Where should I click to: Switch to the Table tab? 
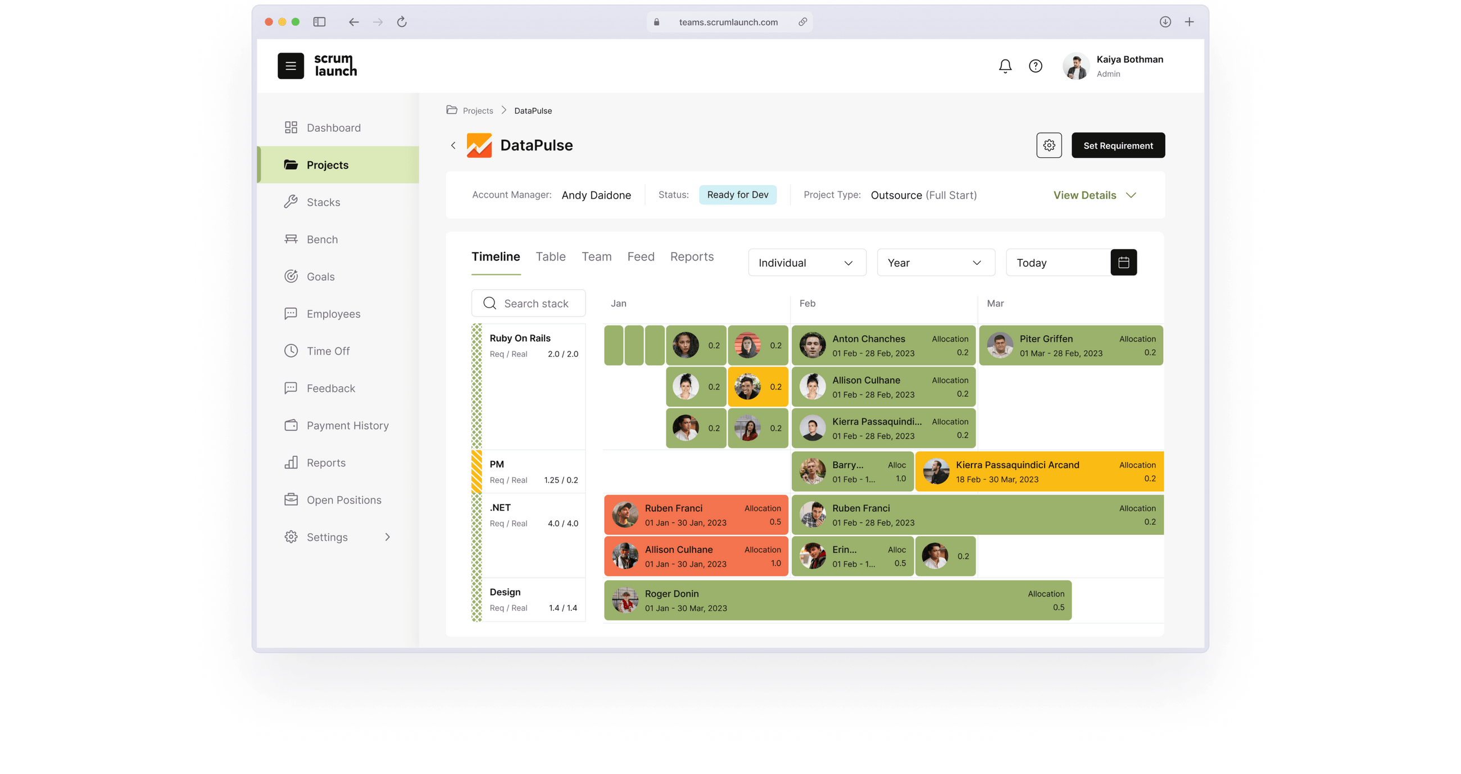550,257
